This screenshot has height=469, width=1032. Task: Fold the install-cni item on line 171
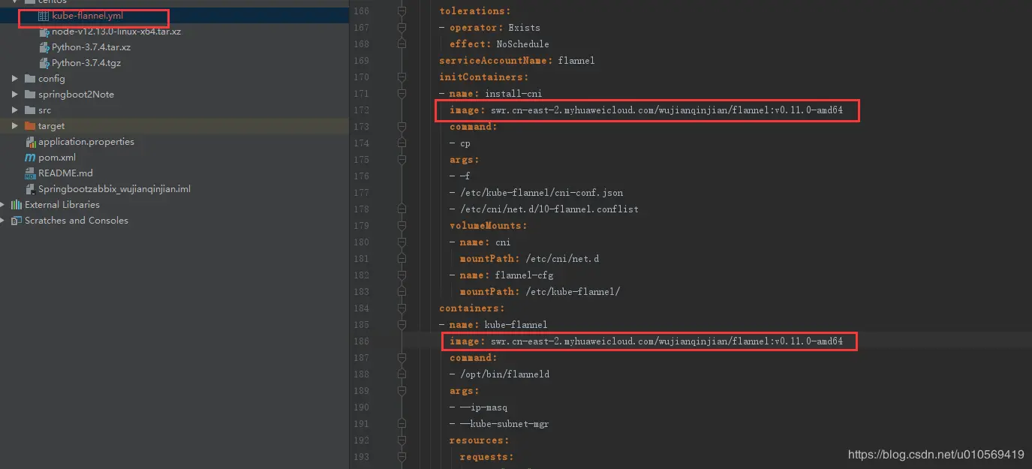[x=402, y=94]
